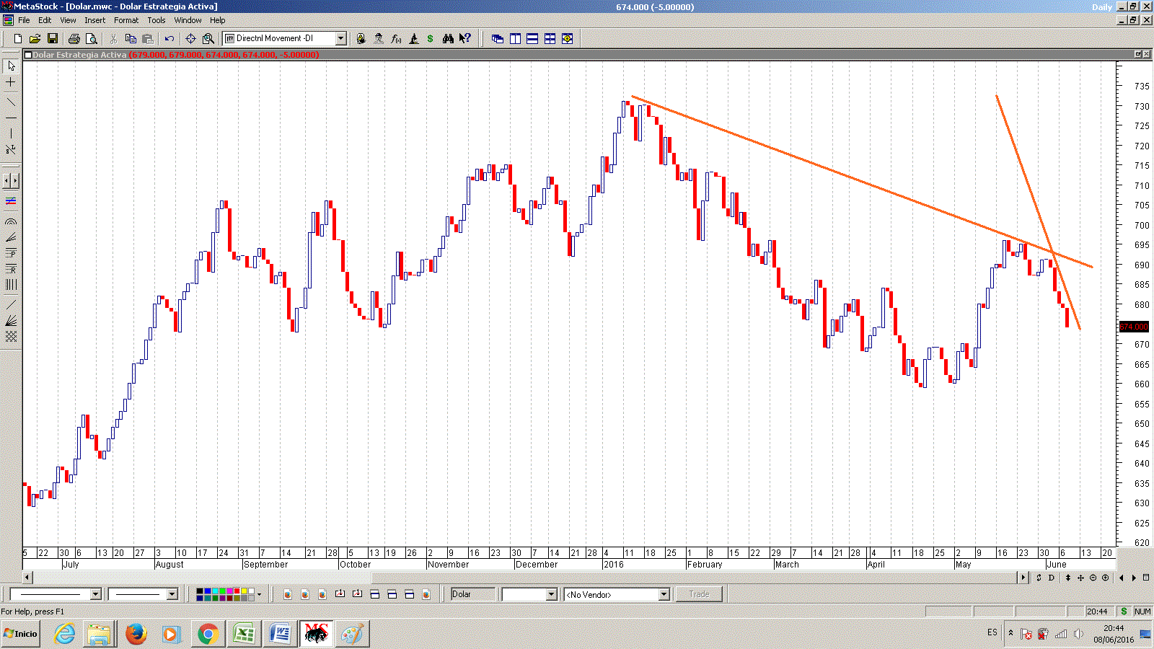Click the Undo arrow icon
1154x649 pixels.
169,39
